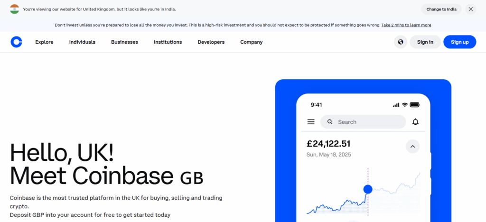Viewport: 486px width, 222px height.
Task: Click the blue Sign up button
Action: 459,42
